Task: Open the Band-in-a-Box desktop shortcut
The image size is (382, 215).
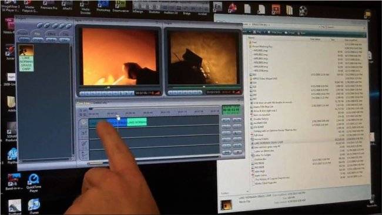Action: (14, 182)
